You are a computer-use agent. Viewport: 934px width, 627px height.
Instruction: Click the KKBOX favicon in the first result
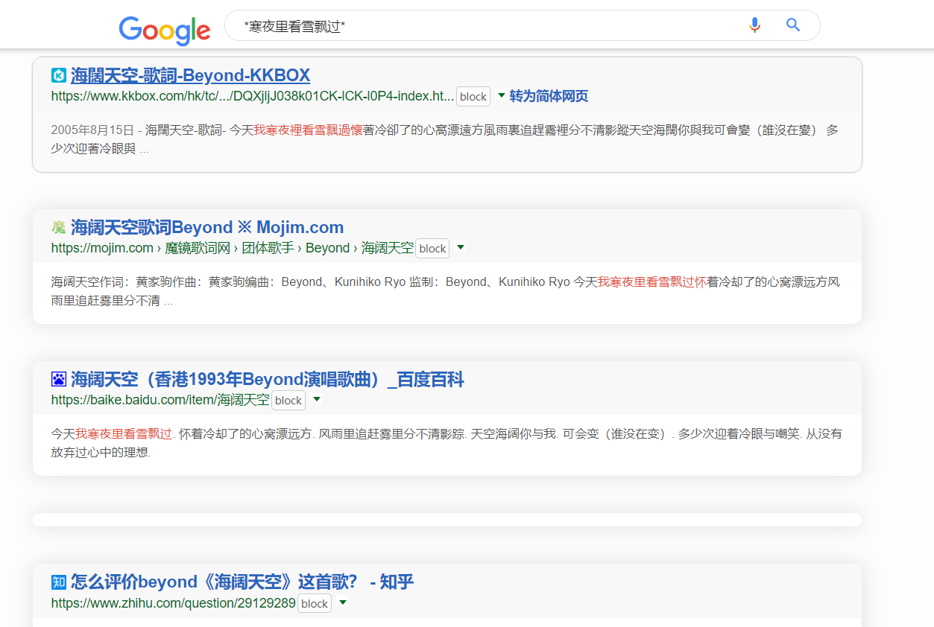click(x=59, y=75)
